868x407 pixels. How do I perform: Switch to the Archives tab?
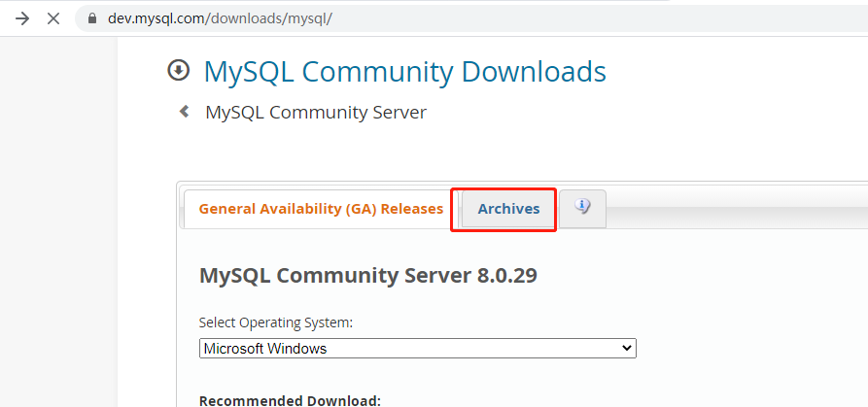point(508,209)
